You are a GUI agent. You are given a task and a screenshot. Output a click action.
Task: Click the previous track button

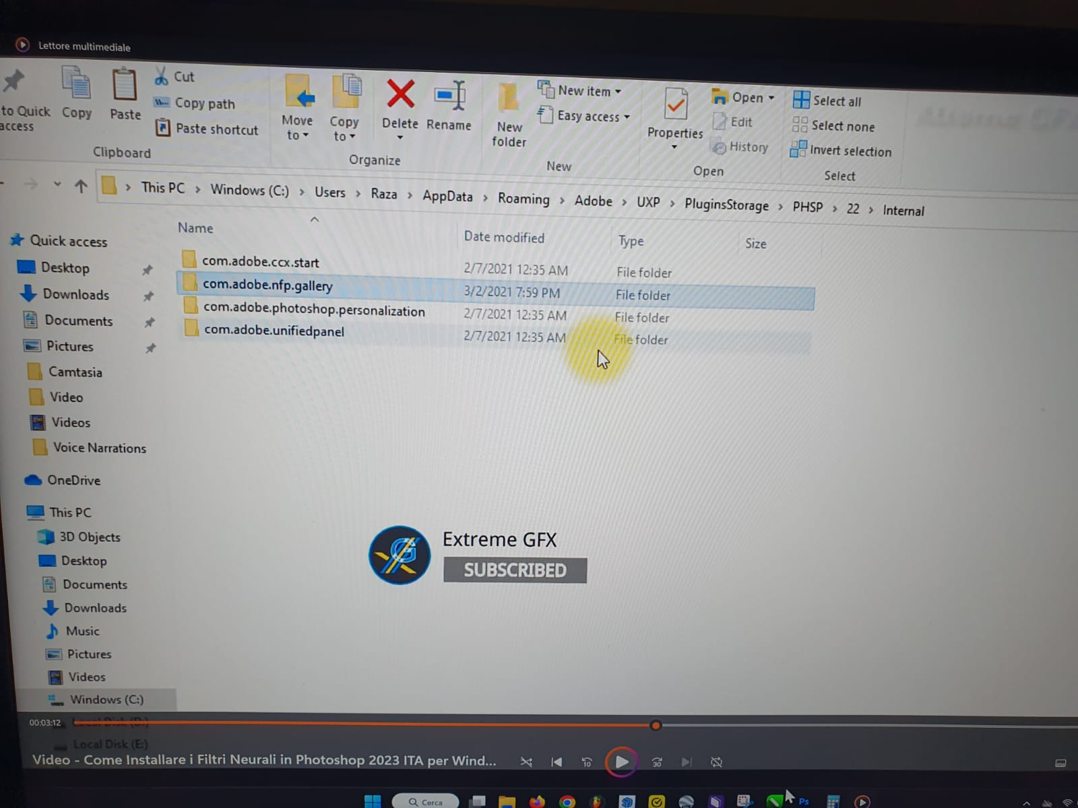tap(557, 762)
